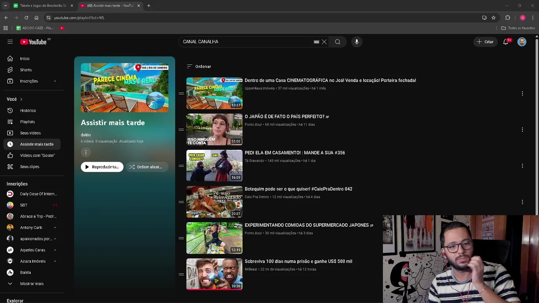Open Sobreviva 100 dias numa prisão video

(x=299, y=261)
